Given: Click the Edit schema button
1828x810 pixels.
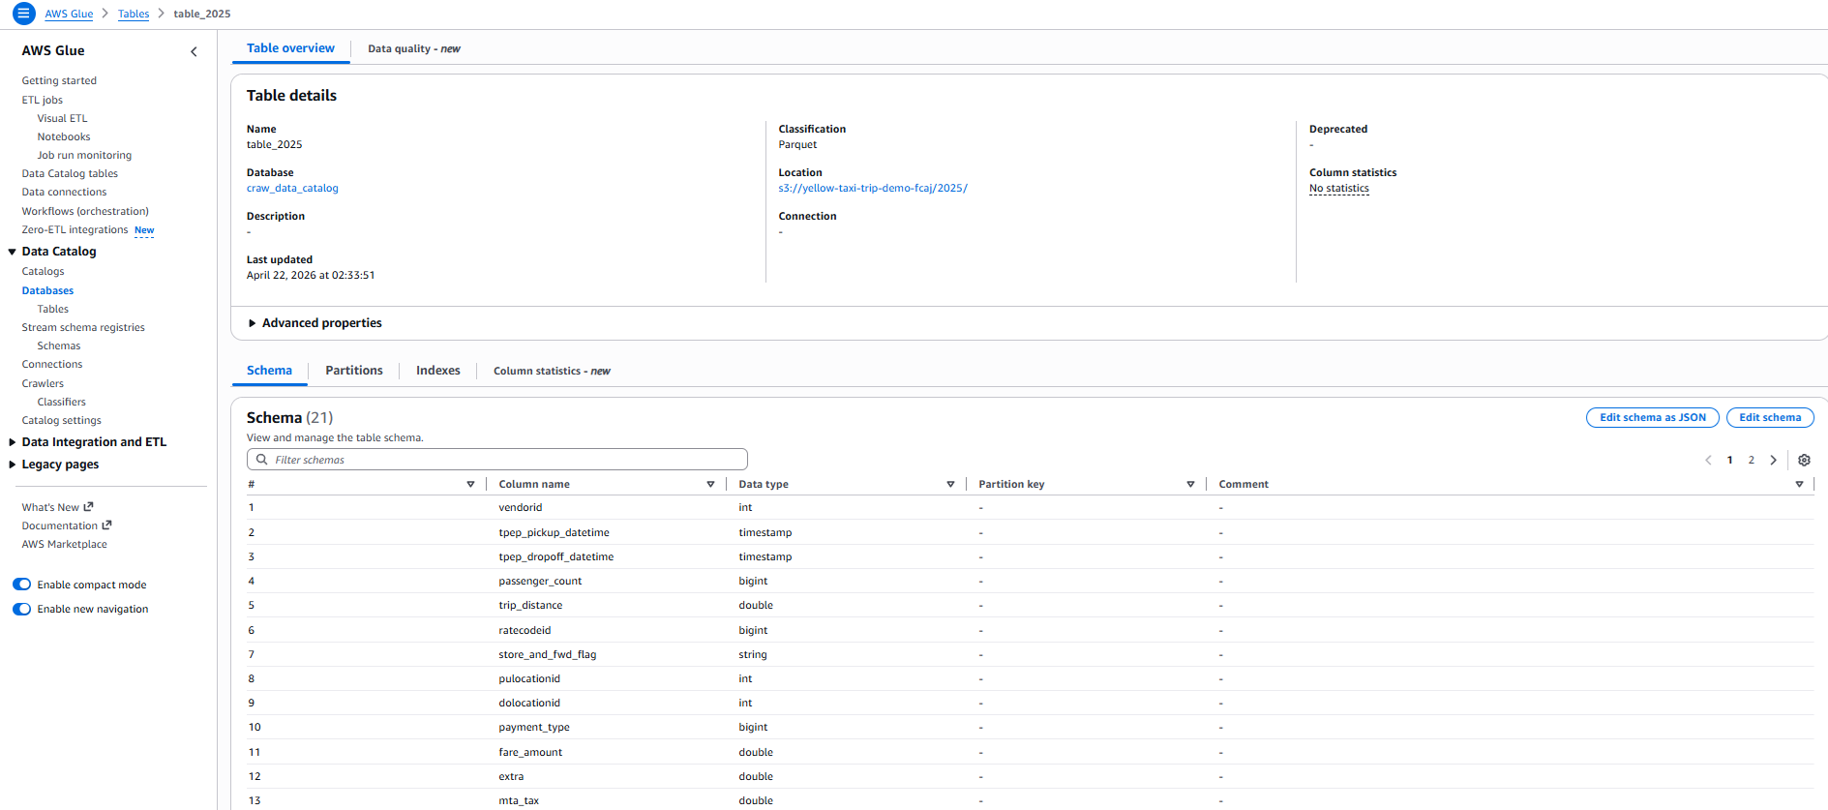Looking at the screenshot, I should (x=1770, y=417).
